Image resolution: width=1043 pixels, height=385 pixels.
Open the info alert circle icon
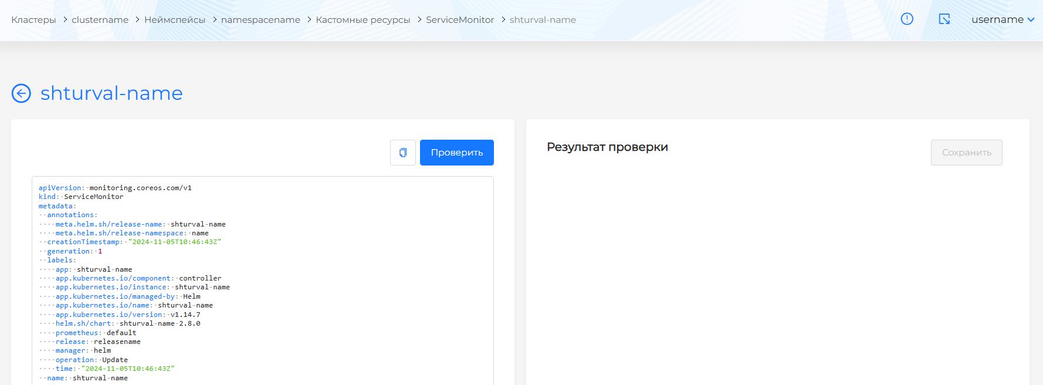click(907, 19)
